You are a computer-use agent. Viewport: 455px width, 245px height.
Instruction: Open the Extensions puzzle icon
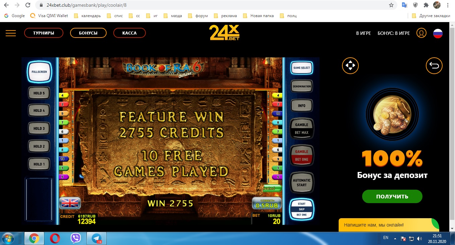coord(426,5)
